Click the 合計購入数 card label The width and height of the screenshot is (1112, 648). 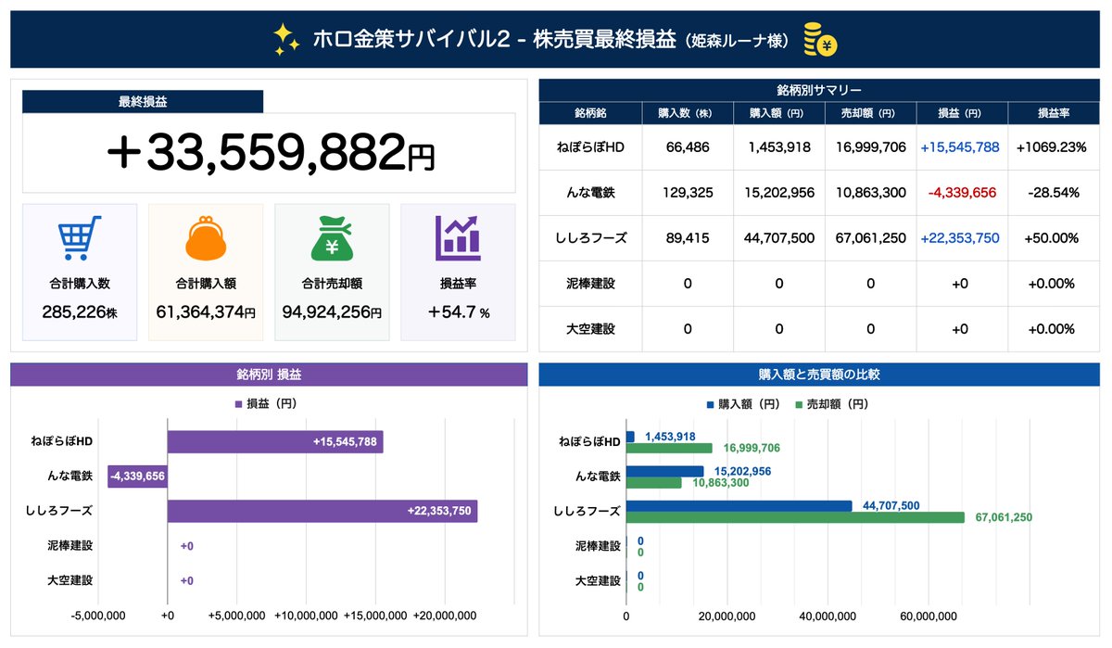[x=80, y=284]
